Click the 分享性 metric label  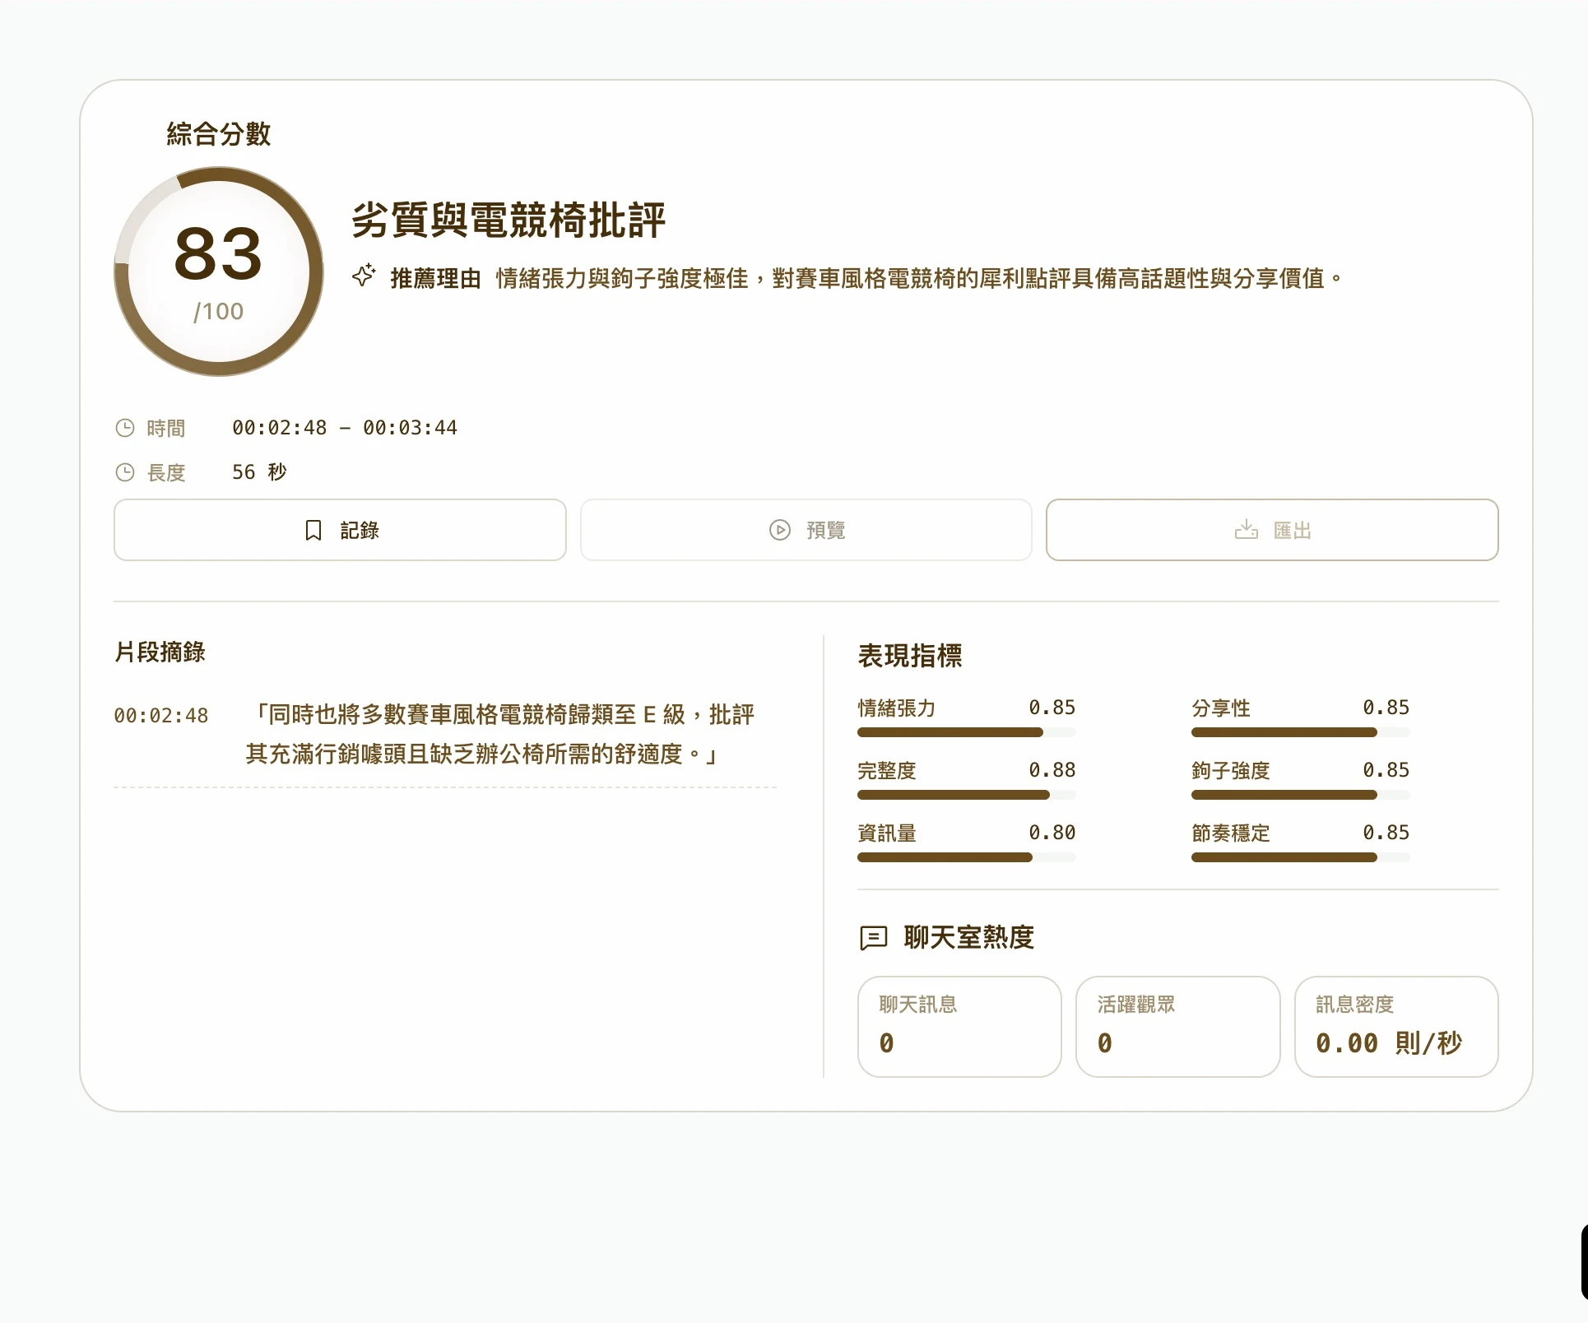(x=1221, y=708)
